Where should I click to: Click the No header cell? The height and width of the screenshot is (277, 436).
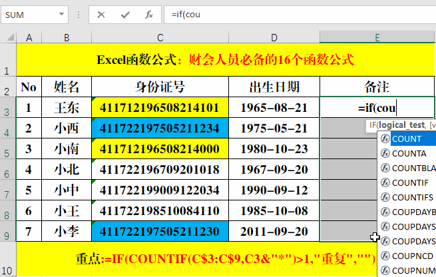(29, 87)
